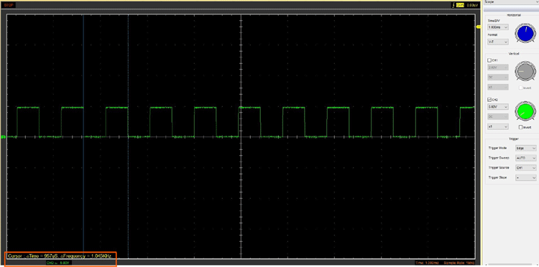Click the solid vertical cursor line

83,136
